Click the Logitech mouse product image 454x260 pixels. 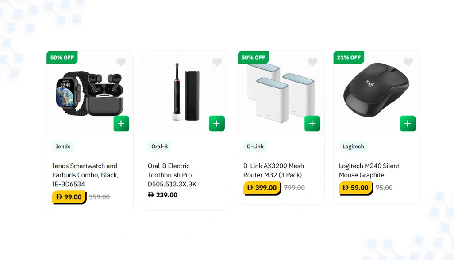[x=377, y=90]
